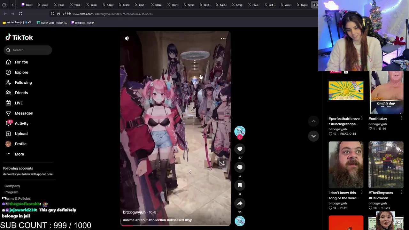Open options for 'I don't know this song' video

tap(361, 193)
